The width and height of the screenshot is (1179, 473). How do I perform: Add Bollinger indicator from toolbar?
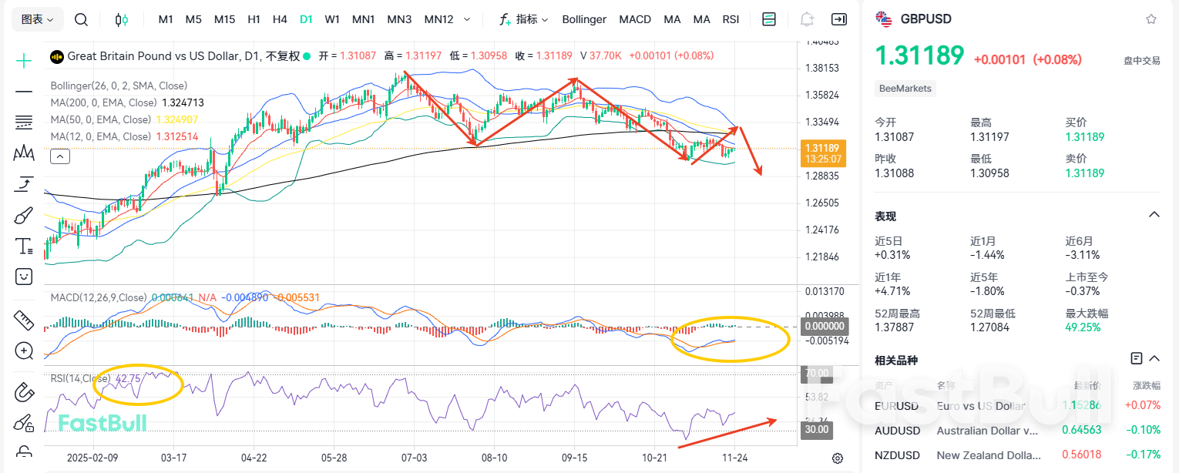583,19
